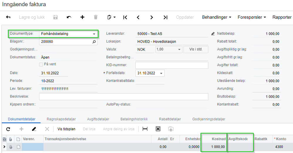Select the Dokumentdetaljer tab

coord(21,119)
